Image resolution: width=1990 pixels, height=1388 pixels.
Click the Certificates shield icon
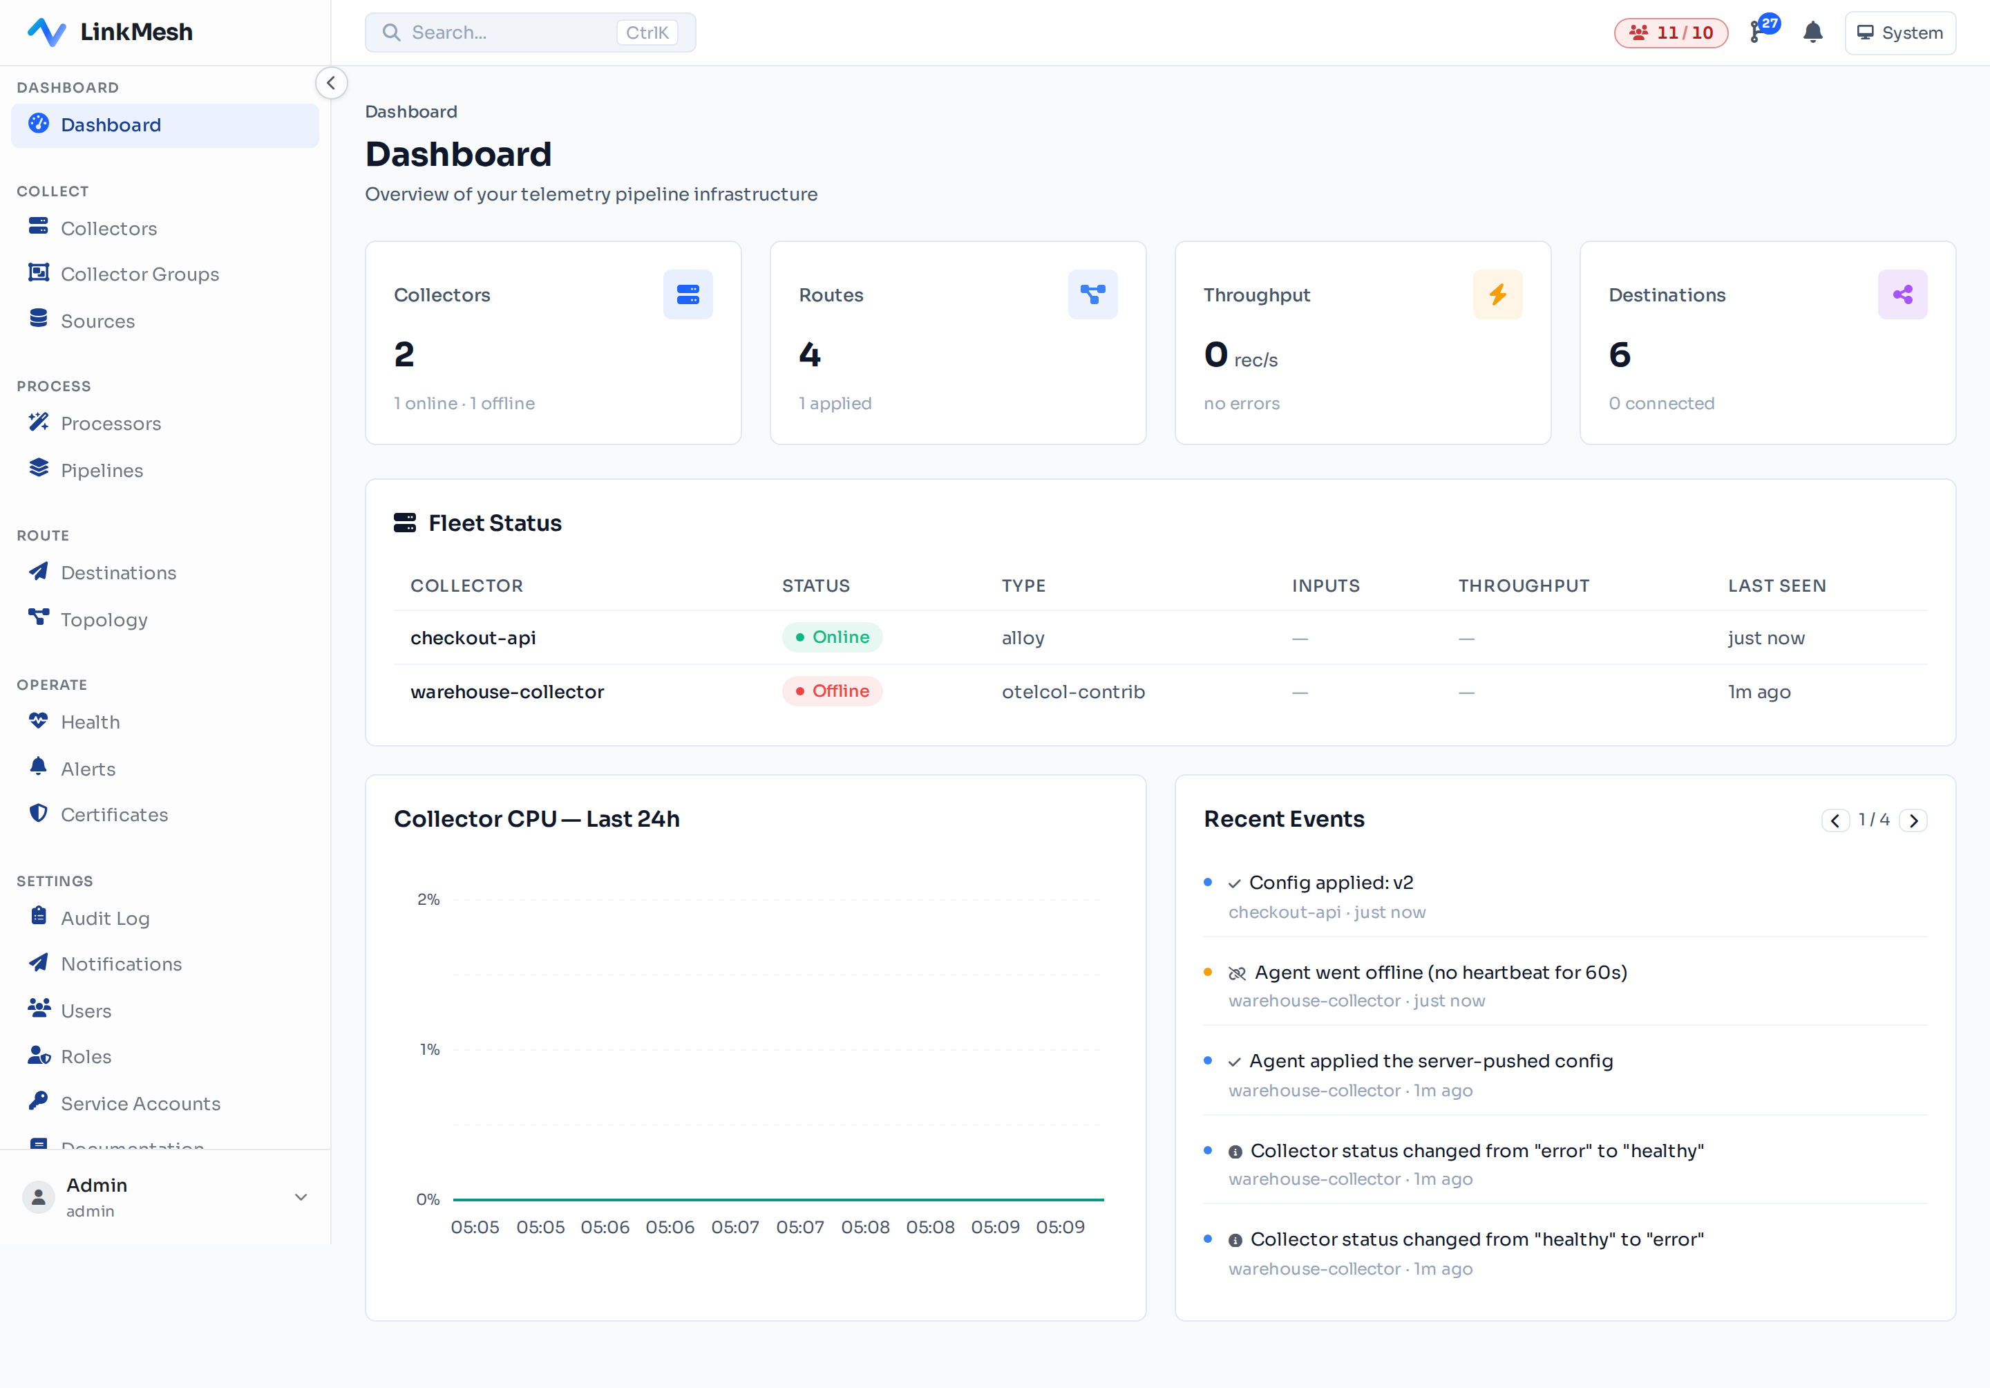(39, 813)
